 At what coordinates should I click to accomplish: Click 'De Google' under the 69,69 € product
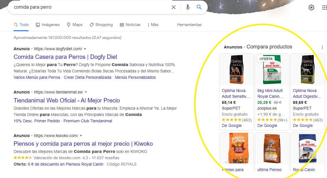[303, 126]
